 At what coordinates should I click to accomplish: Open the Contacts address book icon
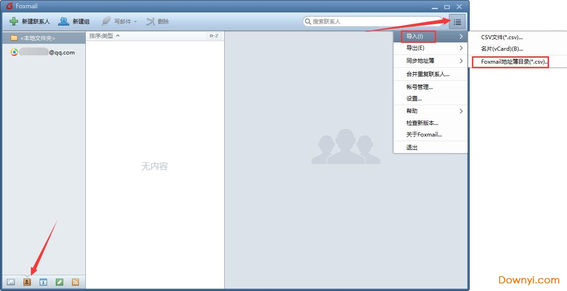point(27,282)
